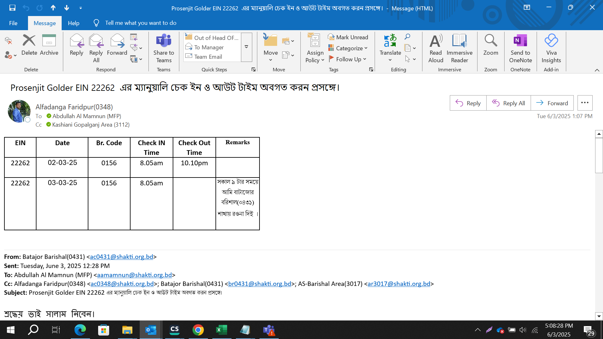Open the Assign Policy menu
This screenshot has width=603, height=339.
coord(315,48)
